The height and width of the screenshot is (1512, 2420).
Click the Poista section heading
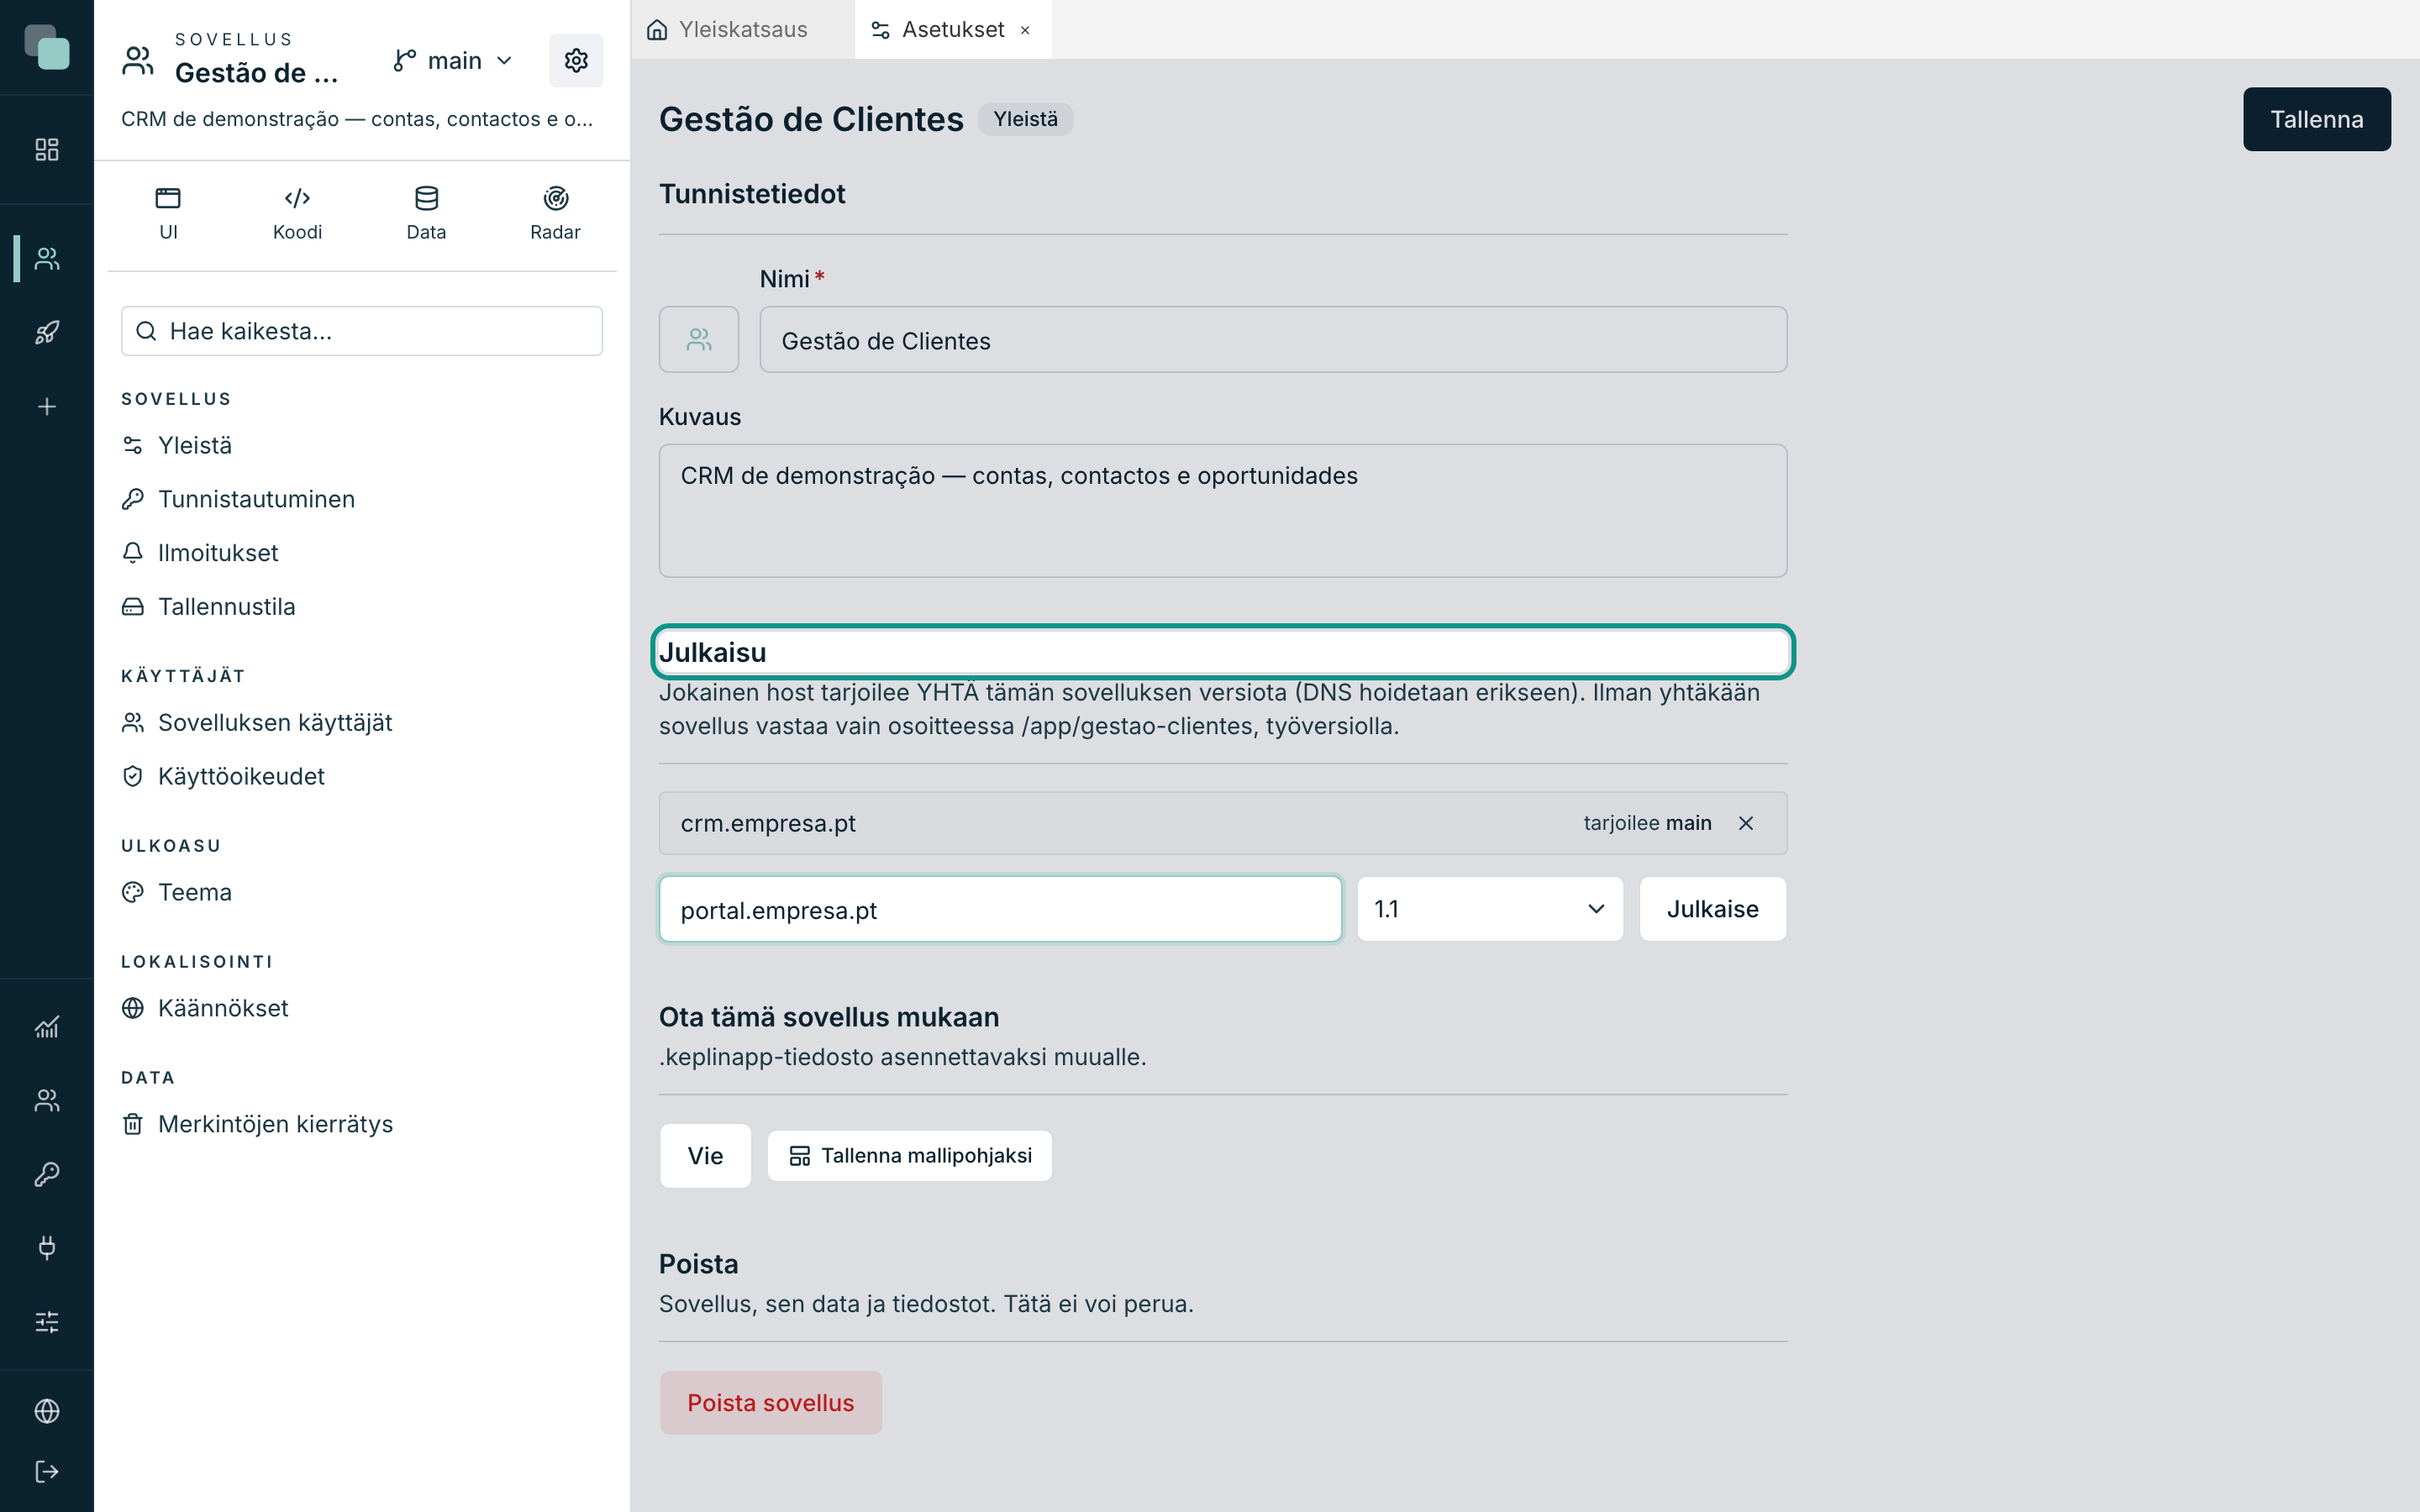698,1264
